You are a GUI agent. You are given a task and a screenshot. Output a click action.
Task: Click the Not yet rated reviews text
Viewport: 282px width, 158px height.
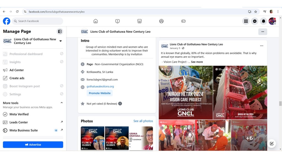pyautogui.click(x=102, y=104)
